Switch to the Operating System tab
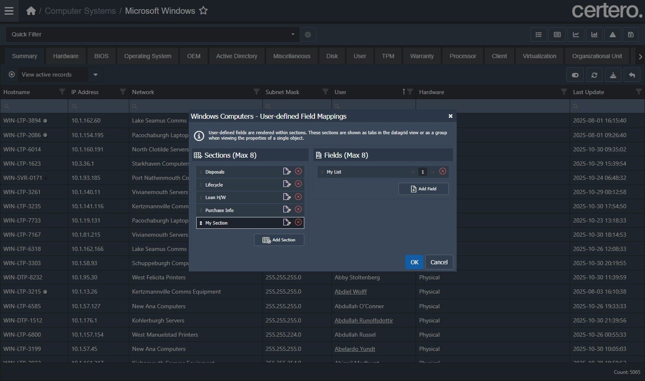The height and width of the screenshot is (381, 645). click(x=147, y=56)
